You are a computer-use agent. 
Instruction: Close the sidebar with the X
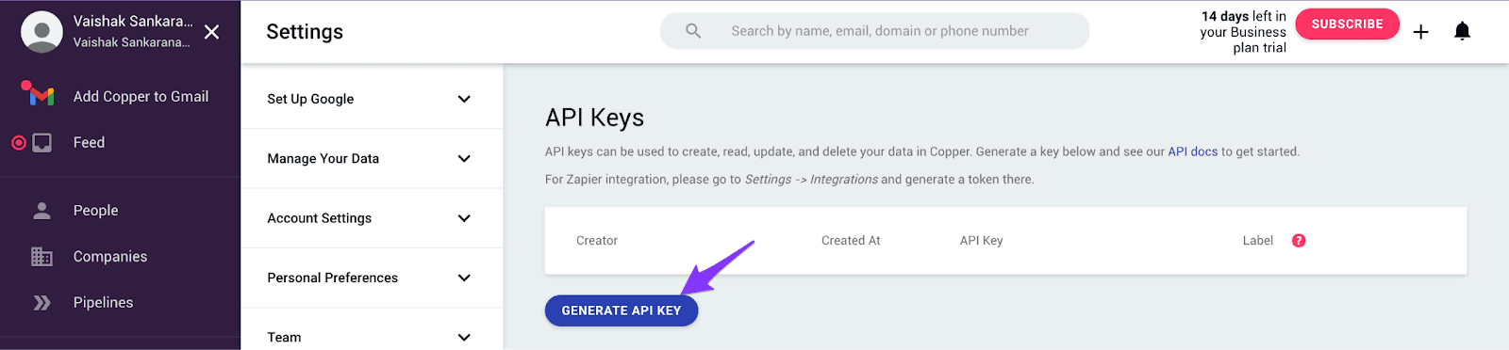click(x=212, y=32)
